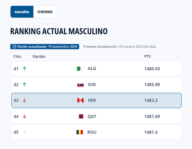This screenshot has width=192, height=149.
Task: Click the QAT team name
Action: tap(92, 116)
